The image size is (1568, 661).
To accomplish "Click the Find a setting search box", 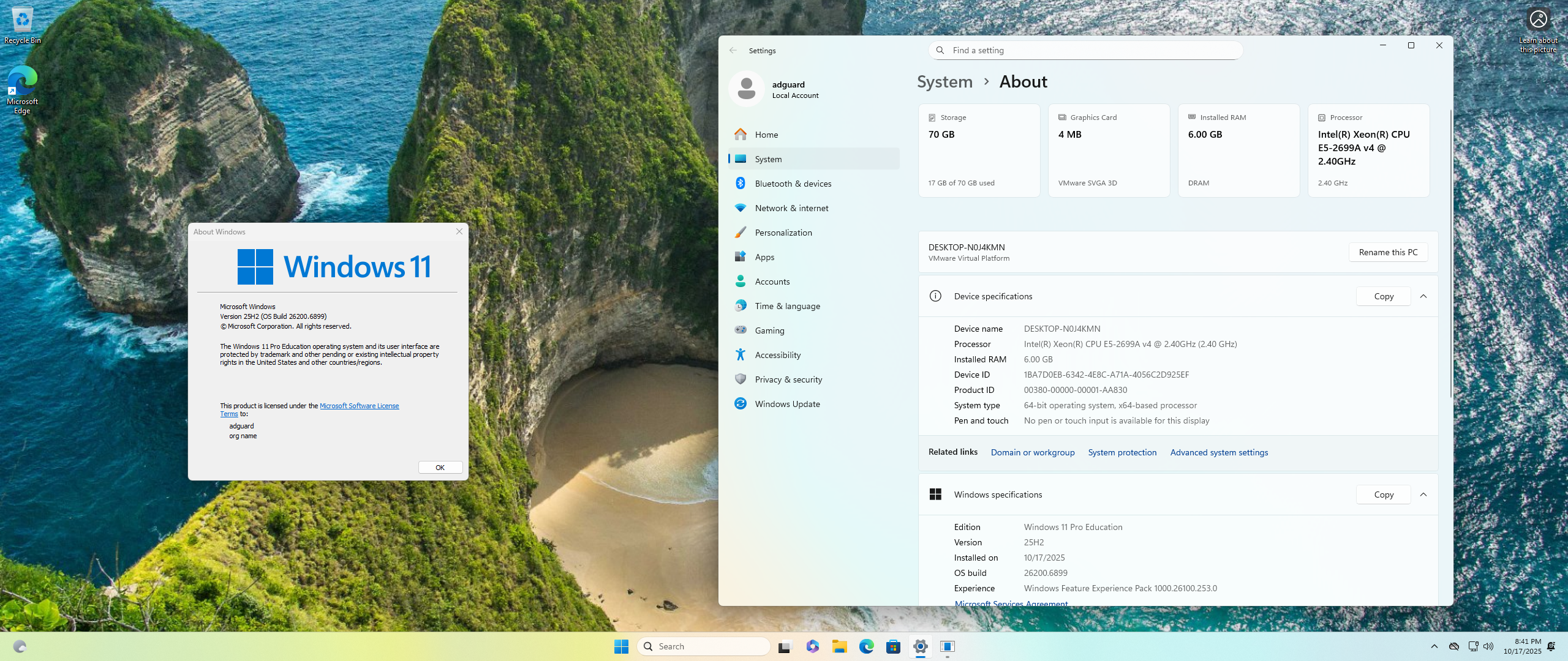I will [x=1085, y=50].
